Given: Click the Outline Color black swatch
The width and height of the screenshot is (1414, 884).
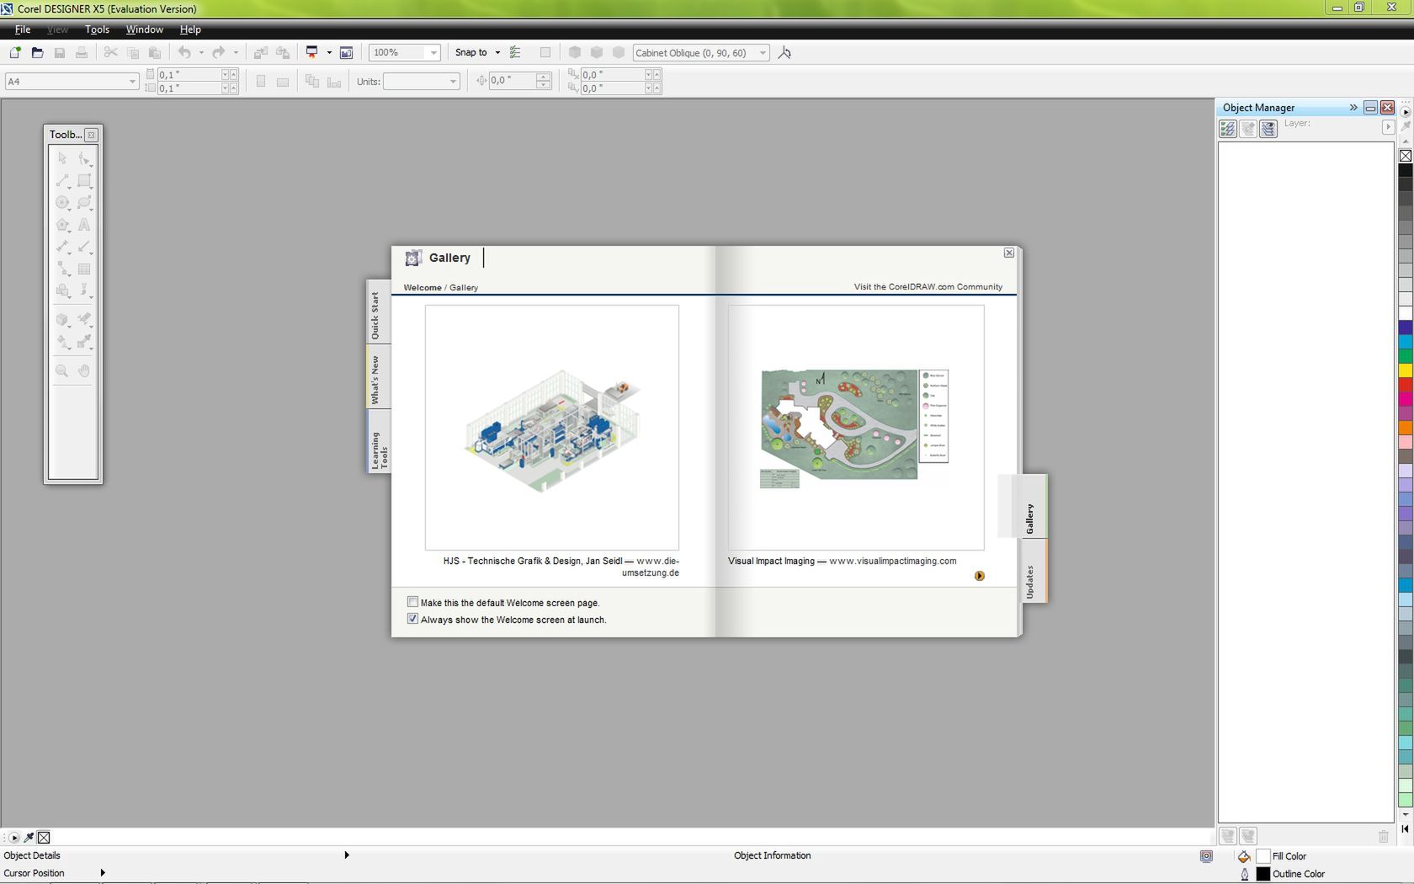Looking at the screenshot, I should [x=1263, y=874].
